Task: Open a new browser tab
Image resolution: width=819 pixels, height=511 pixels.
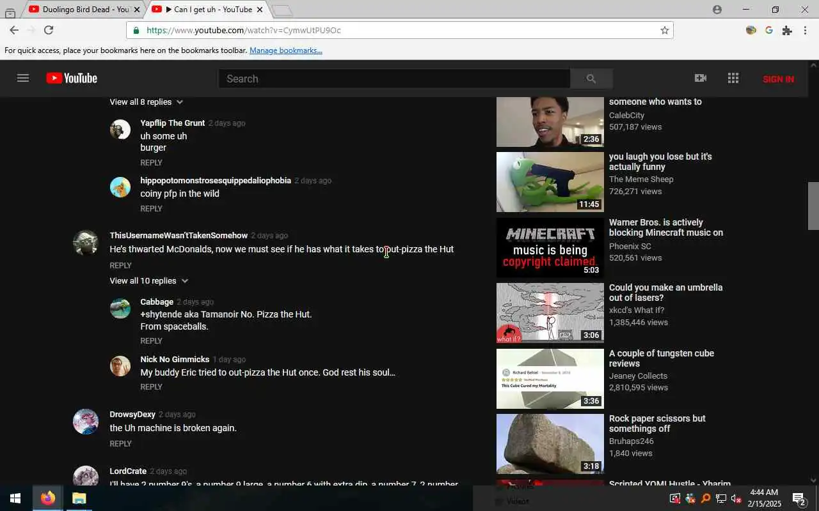Action: click(282, 10)
